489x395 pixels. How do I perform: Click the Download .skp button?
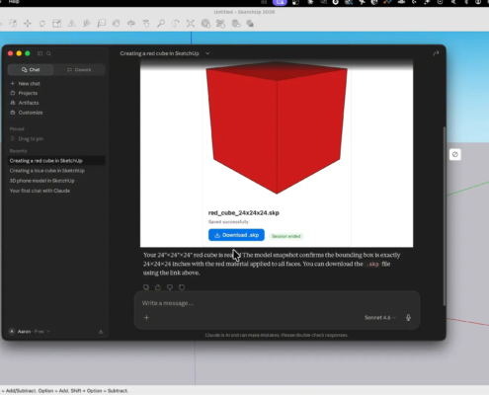click(236, 235)
